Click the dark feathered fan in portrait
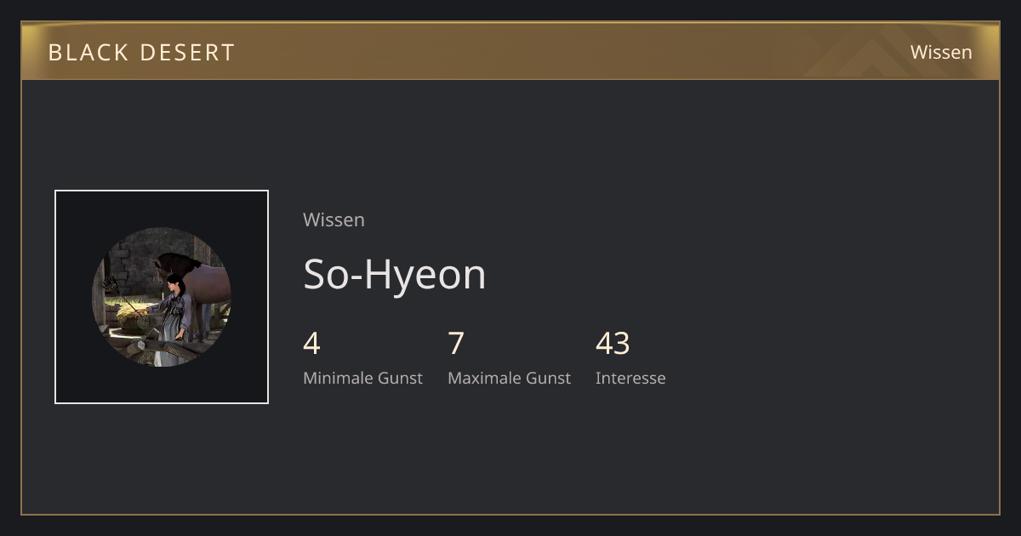The height and width of the screenshot is (536, 1021). pyautogui.click(x=111, y=285)
